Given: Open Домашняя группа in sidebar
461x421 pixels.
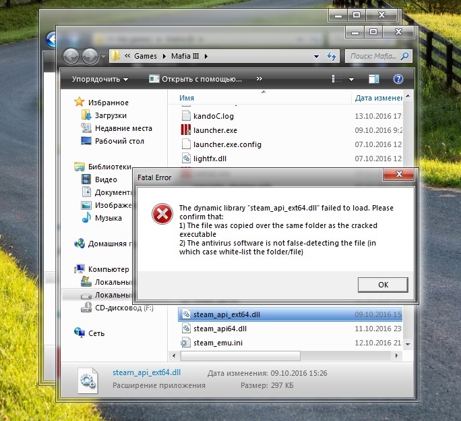Looking at the screenshot, I should [111, 244].
